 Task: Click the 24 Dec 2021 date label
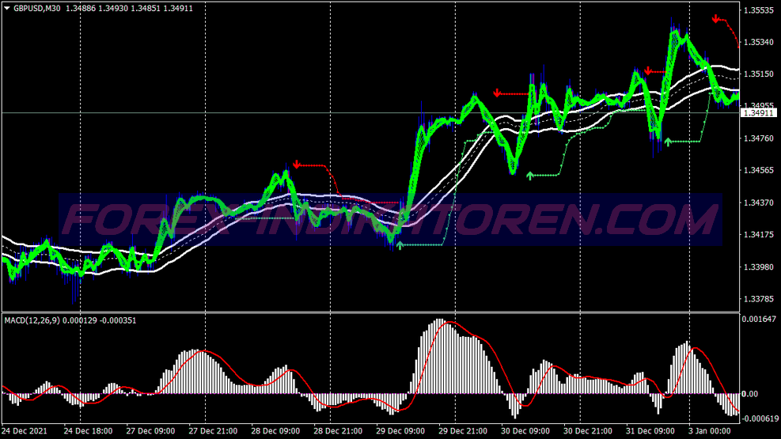coord(25,431)
